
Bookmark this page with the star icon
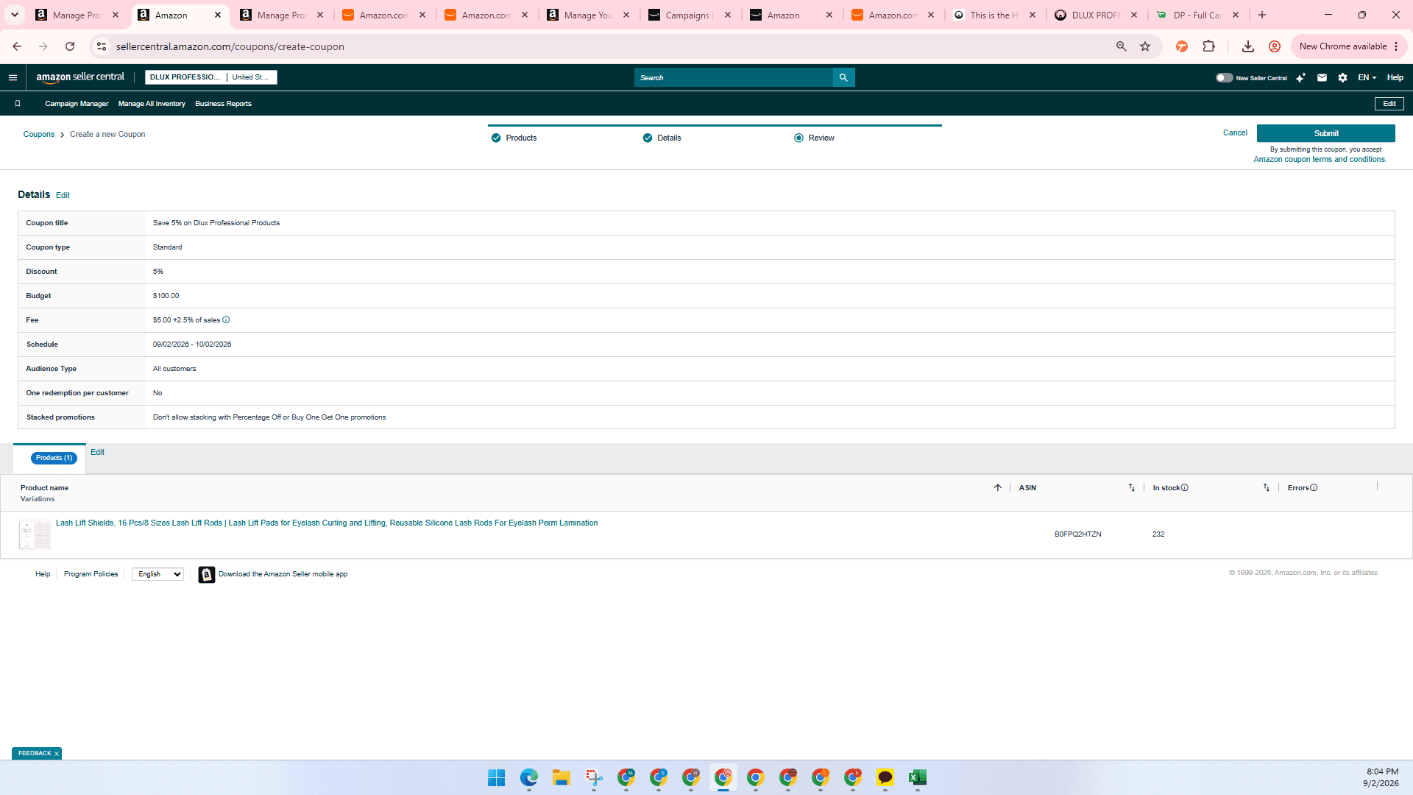point(1145,46)
